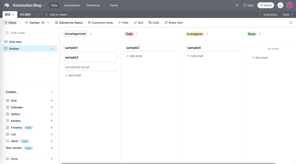The image size is (296, 164).
Task: Select the Grid view in sidebar
Action: [x=15, y=42]
